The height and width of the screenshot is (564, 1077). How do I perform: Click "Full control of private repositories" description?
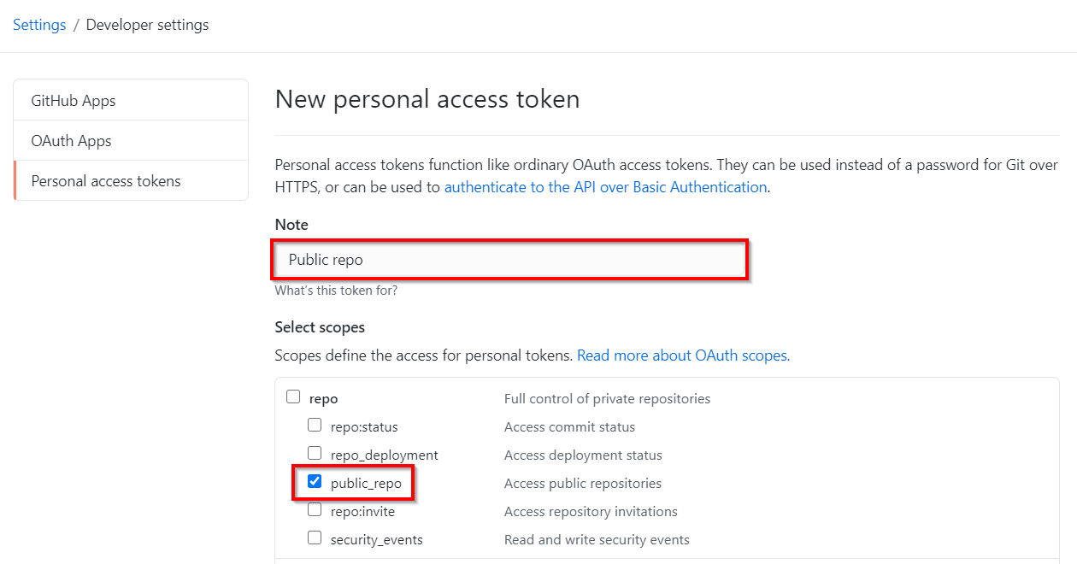pos(607,398)
